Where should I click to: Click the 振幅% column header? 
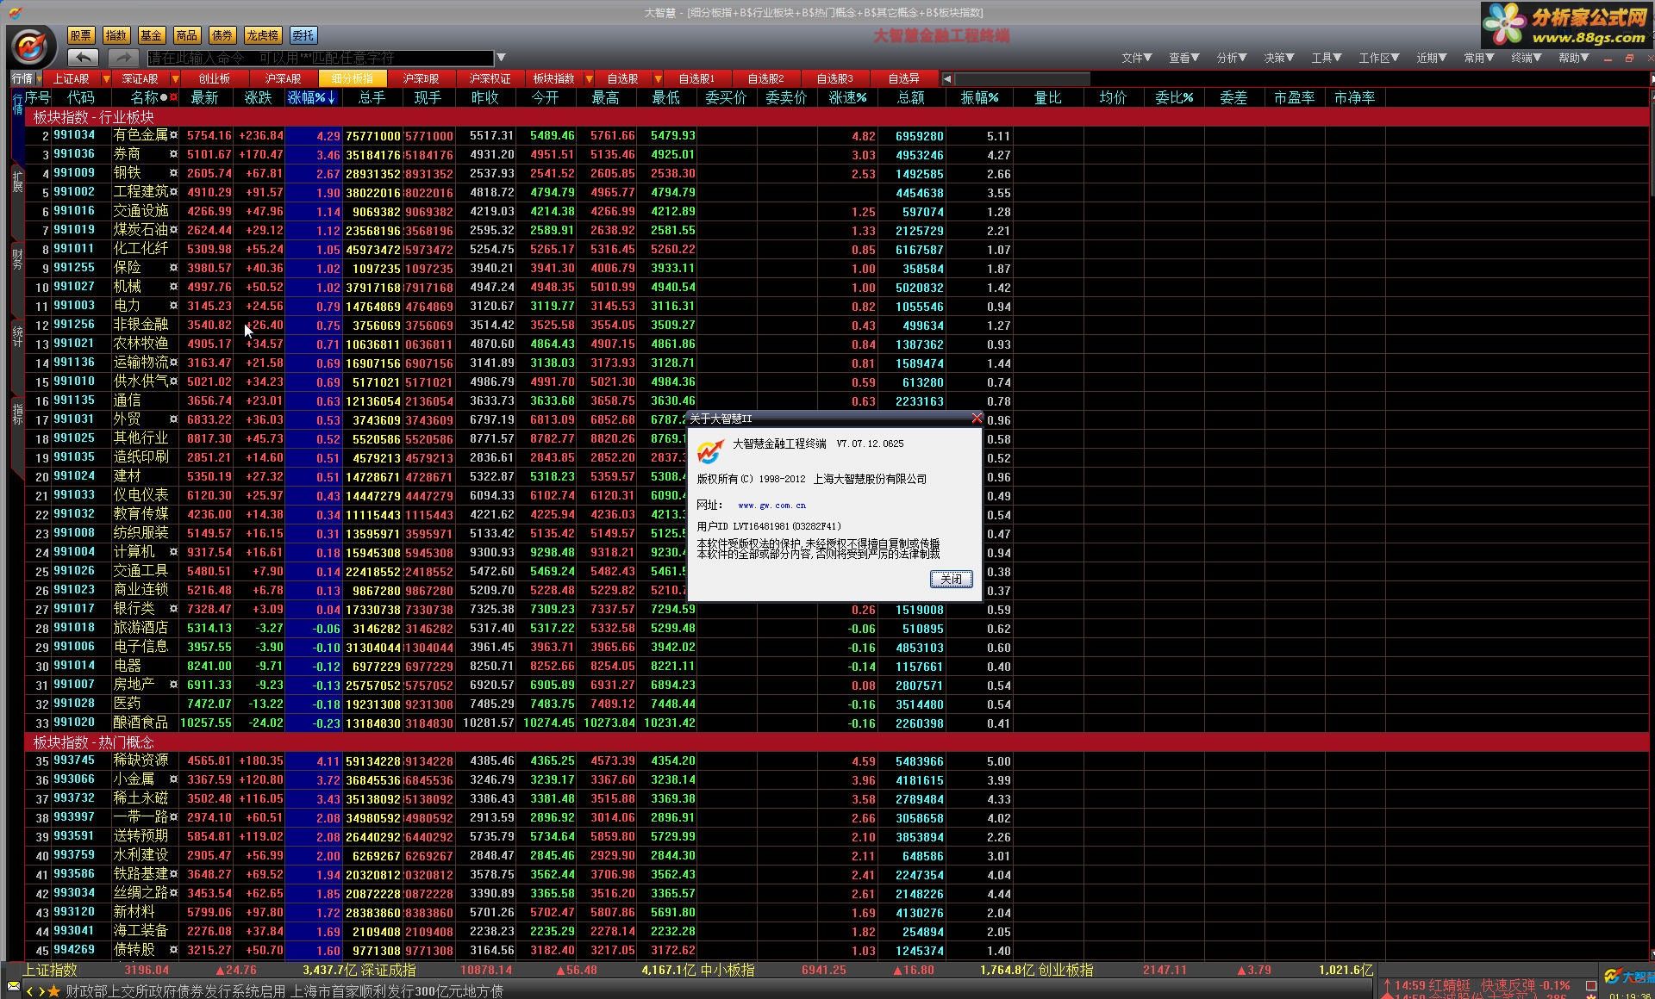[979, 98]
